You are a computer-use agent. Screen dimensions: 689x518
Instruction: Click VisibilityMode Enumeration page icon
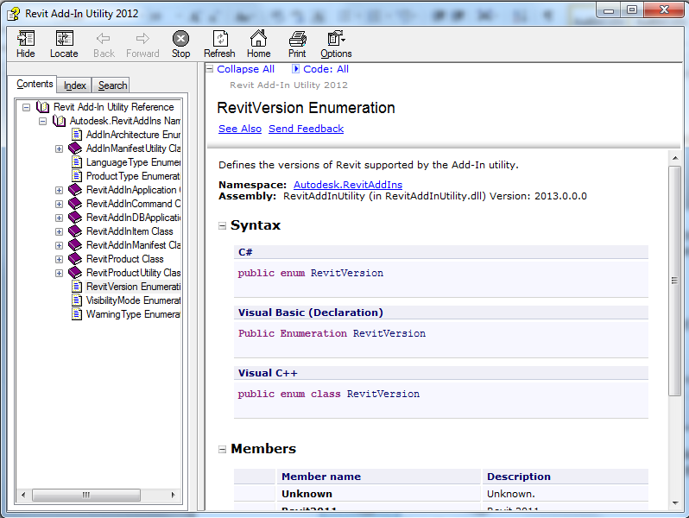pyautogui.click(x=77, y=300)
